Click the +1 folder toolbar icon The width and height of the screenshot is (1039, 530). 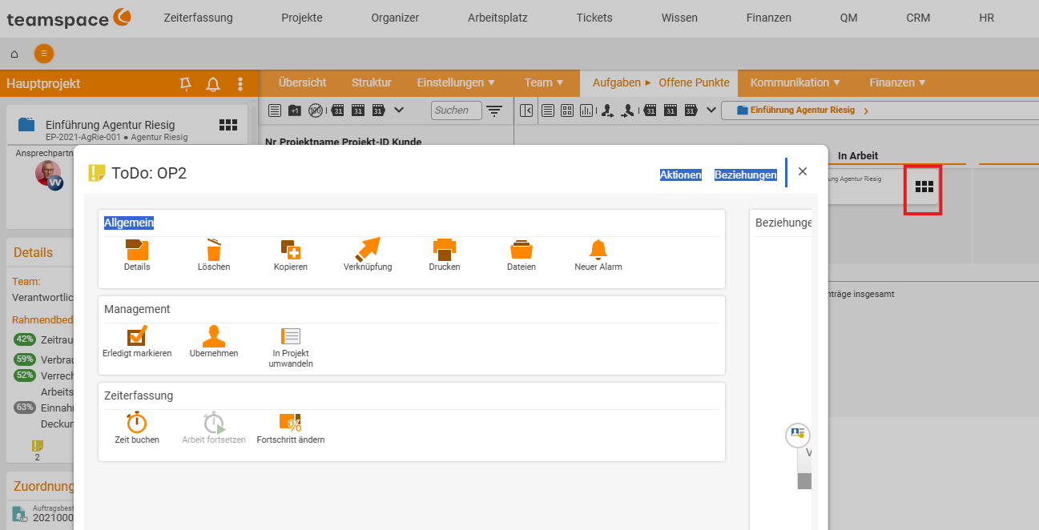click(x=295, y=110)
